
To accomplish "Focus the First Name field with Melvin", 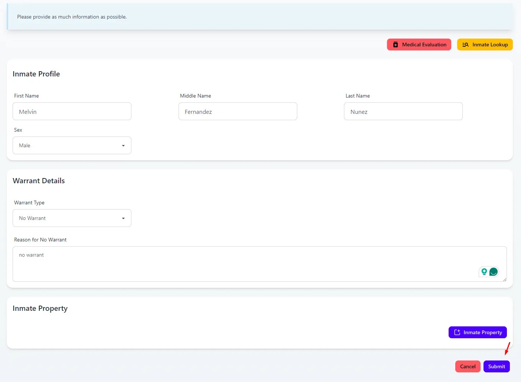I will tap(72, 111).
